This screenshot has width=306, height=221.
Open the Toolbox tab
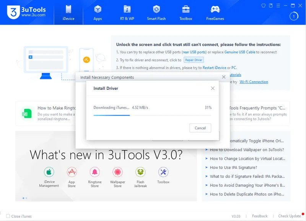tap(186, 12)
